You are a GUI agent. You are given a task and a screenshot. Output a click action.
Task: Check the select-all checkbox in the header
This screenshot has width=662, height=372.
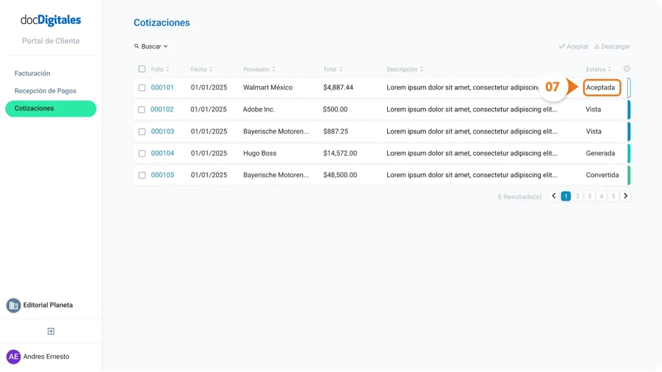142,68
